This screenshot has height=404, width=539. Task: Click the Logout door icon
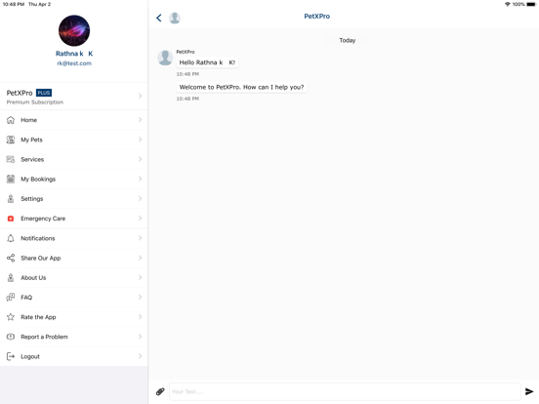(11, 356)
